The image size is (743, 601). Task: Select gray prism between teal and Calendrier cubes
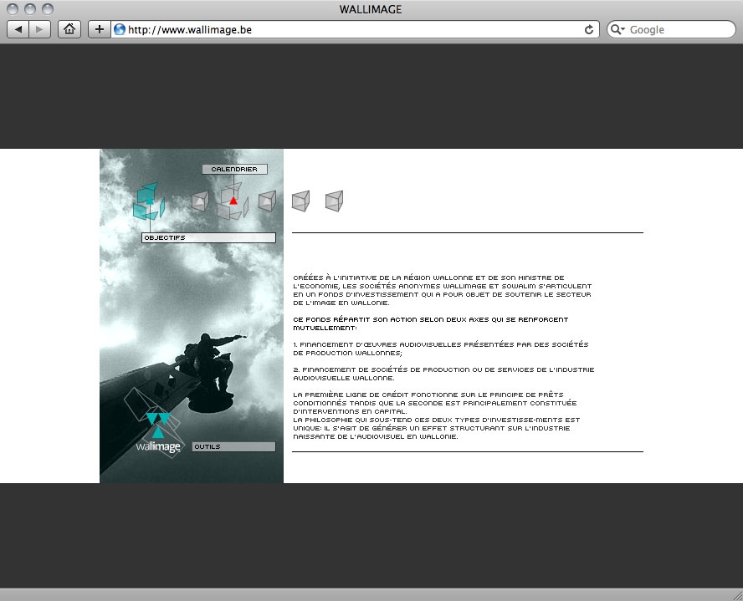click(199, 201)
